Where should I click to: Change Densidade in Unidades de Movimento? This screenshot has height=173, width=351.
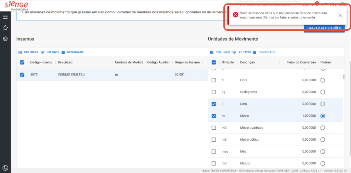[x=264, y=52]
